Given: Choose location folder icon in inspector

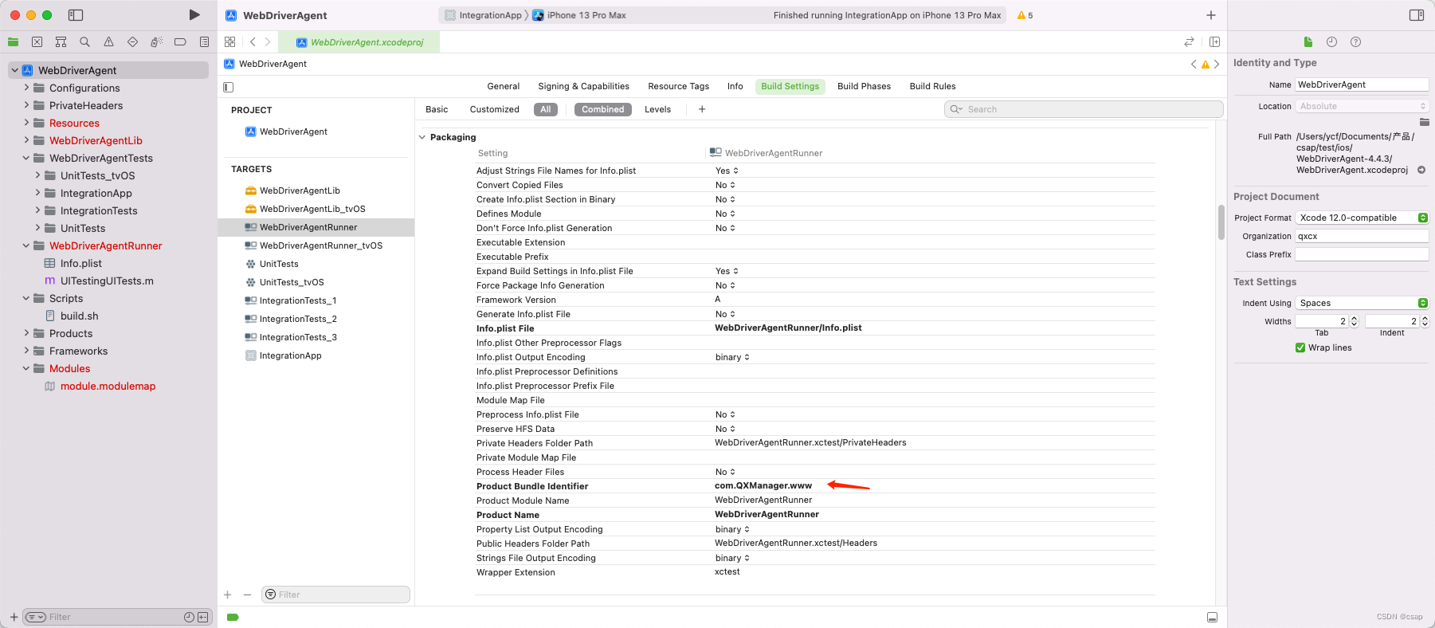Looking at the screenshot, I should click(x=1424, y=122).
